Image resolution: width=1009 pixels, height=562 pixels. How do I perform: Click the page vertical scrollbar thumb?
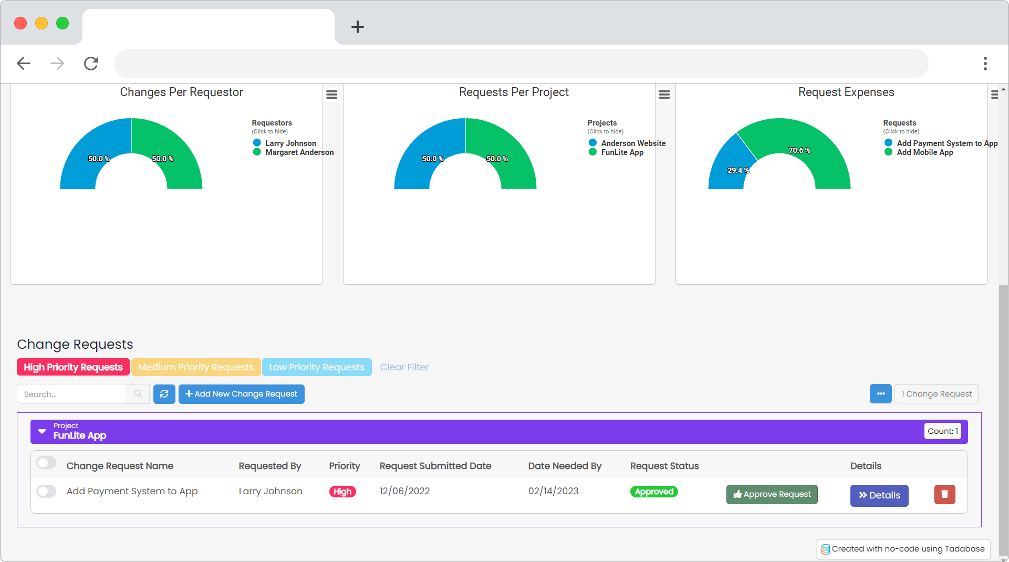pyautogui.click(x=1003, y=419)
